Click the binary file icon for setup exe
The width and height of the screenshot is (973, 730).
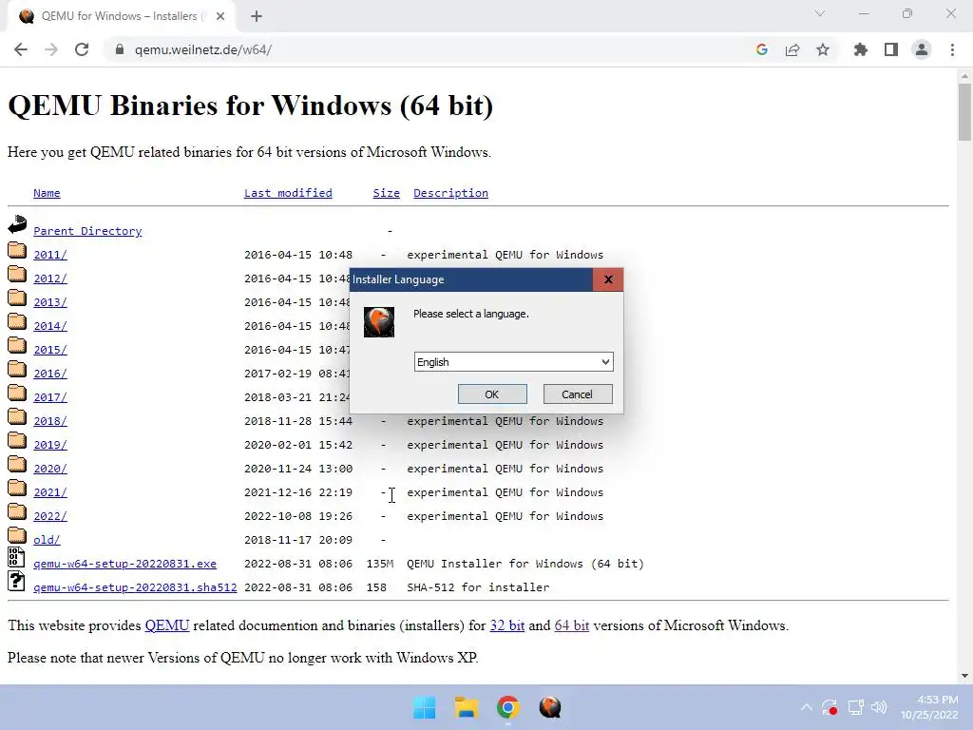pyautogui.click(x=16, y=557)
